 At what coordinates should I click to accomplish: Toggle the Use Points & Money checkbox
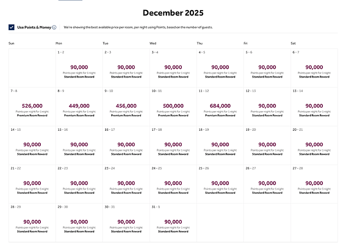click(12, 27)
